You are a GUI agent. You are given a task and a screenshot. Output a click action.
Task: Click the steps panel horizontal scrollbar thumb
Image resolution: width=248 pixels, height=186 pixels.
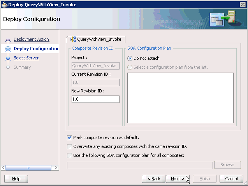[x=28, y=168]
